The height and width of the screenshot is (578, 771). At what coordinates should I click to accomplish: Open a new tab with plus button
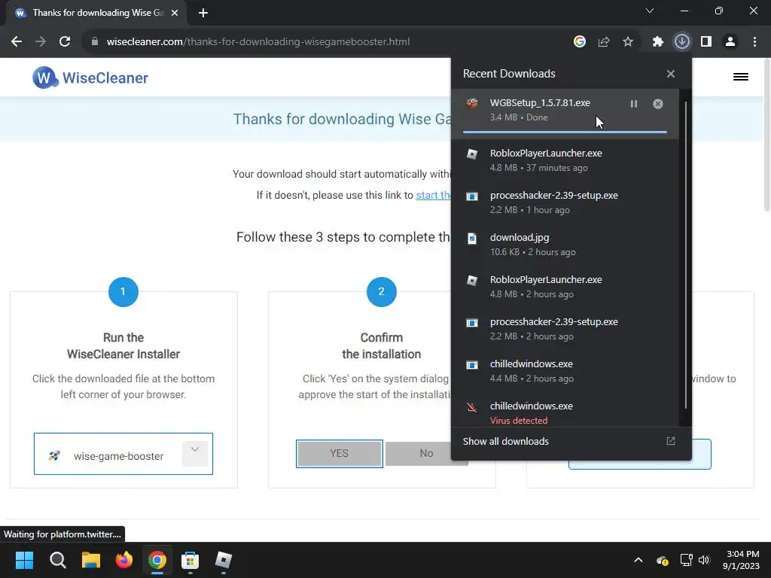point(203,13)
